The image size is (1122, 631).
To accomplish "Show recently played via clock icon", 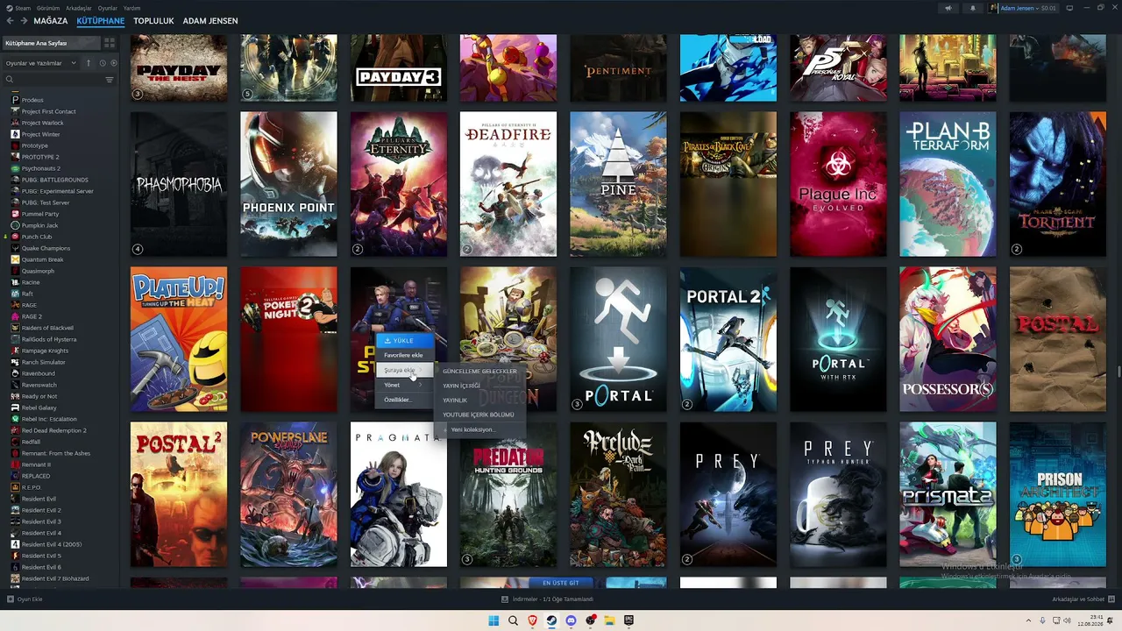I will pos(103,63).
